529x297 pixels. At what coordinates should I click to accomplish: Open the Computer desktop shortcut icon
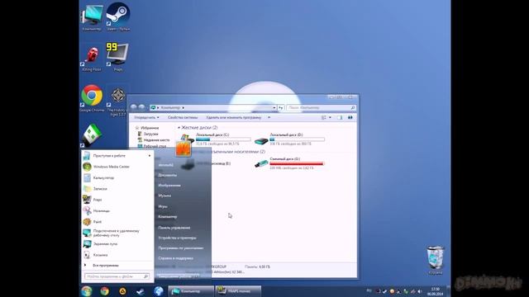(x=92, y=16)
